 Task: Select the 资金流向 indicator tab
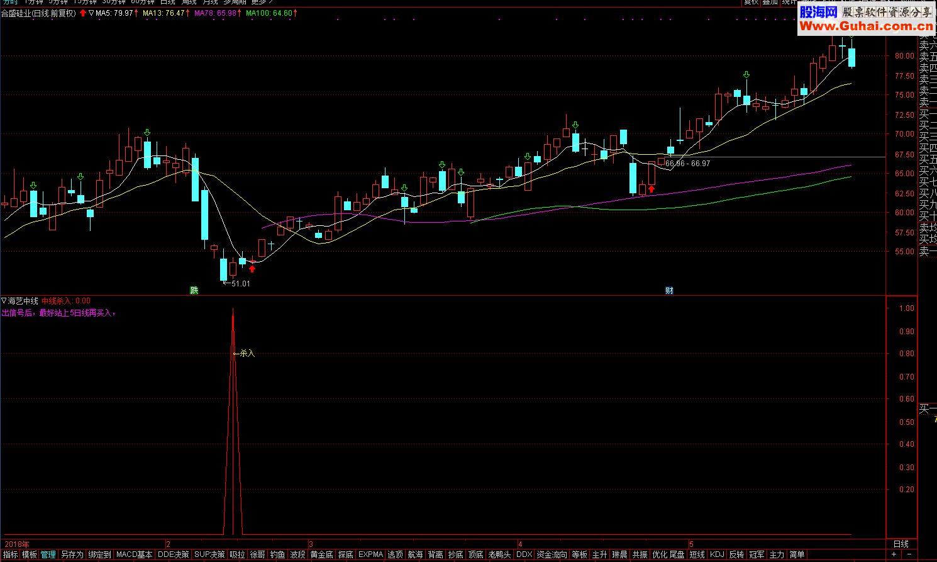click(552, 554)
